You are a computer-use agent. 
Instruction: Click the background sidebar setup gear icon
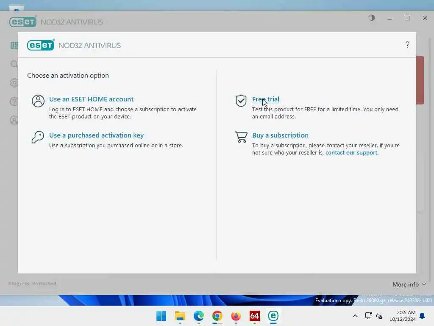point(14,83)
